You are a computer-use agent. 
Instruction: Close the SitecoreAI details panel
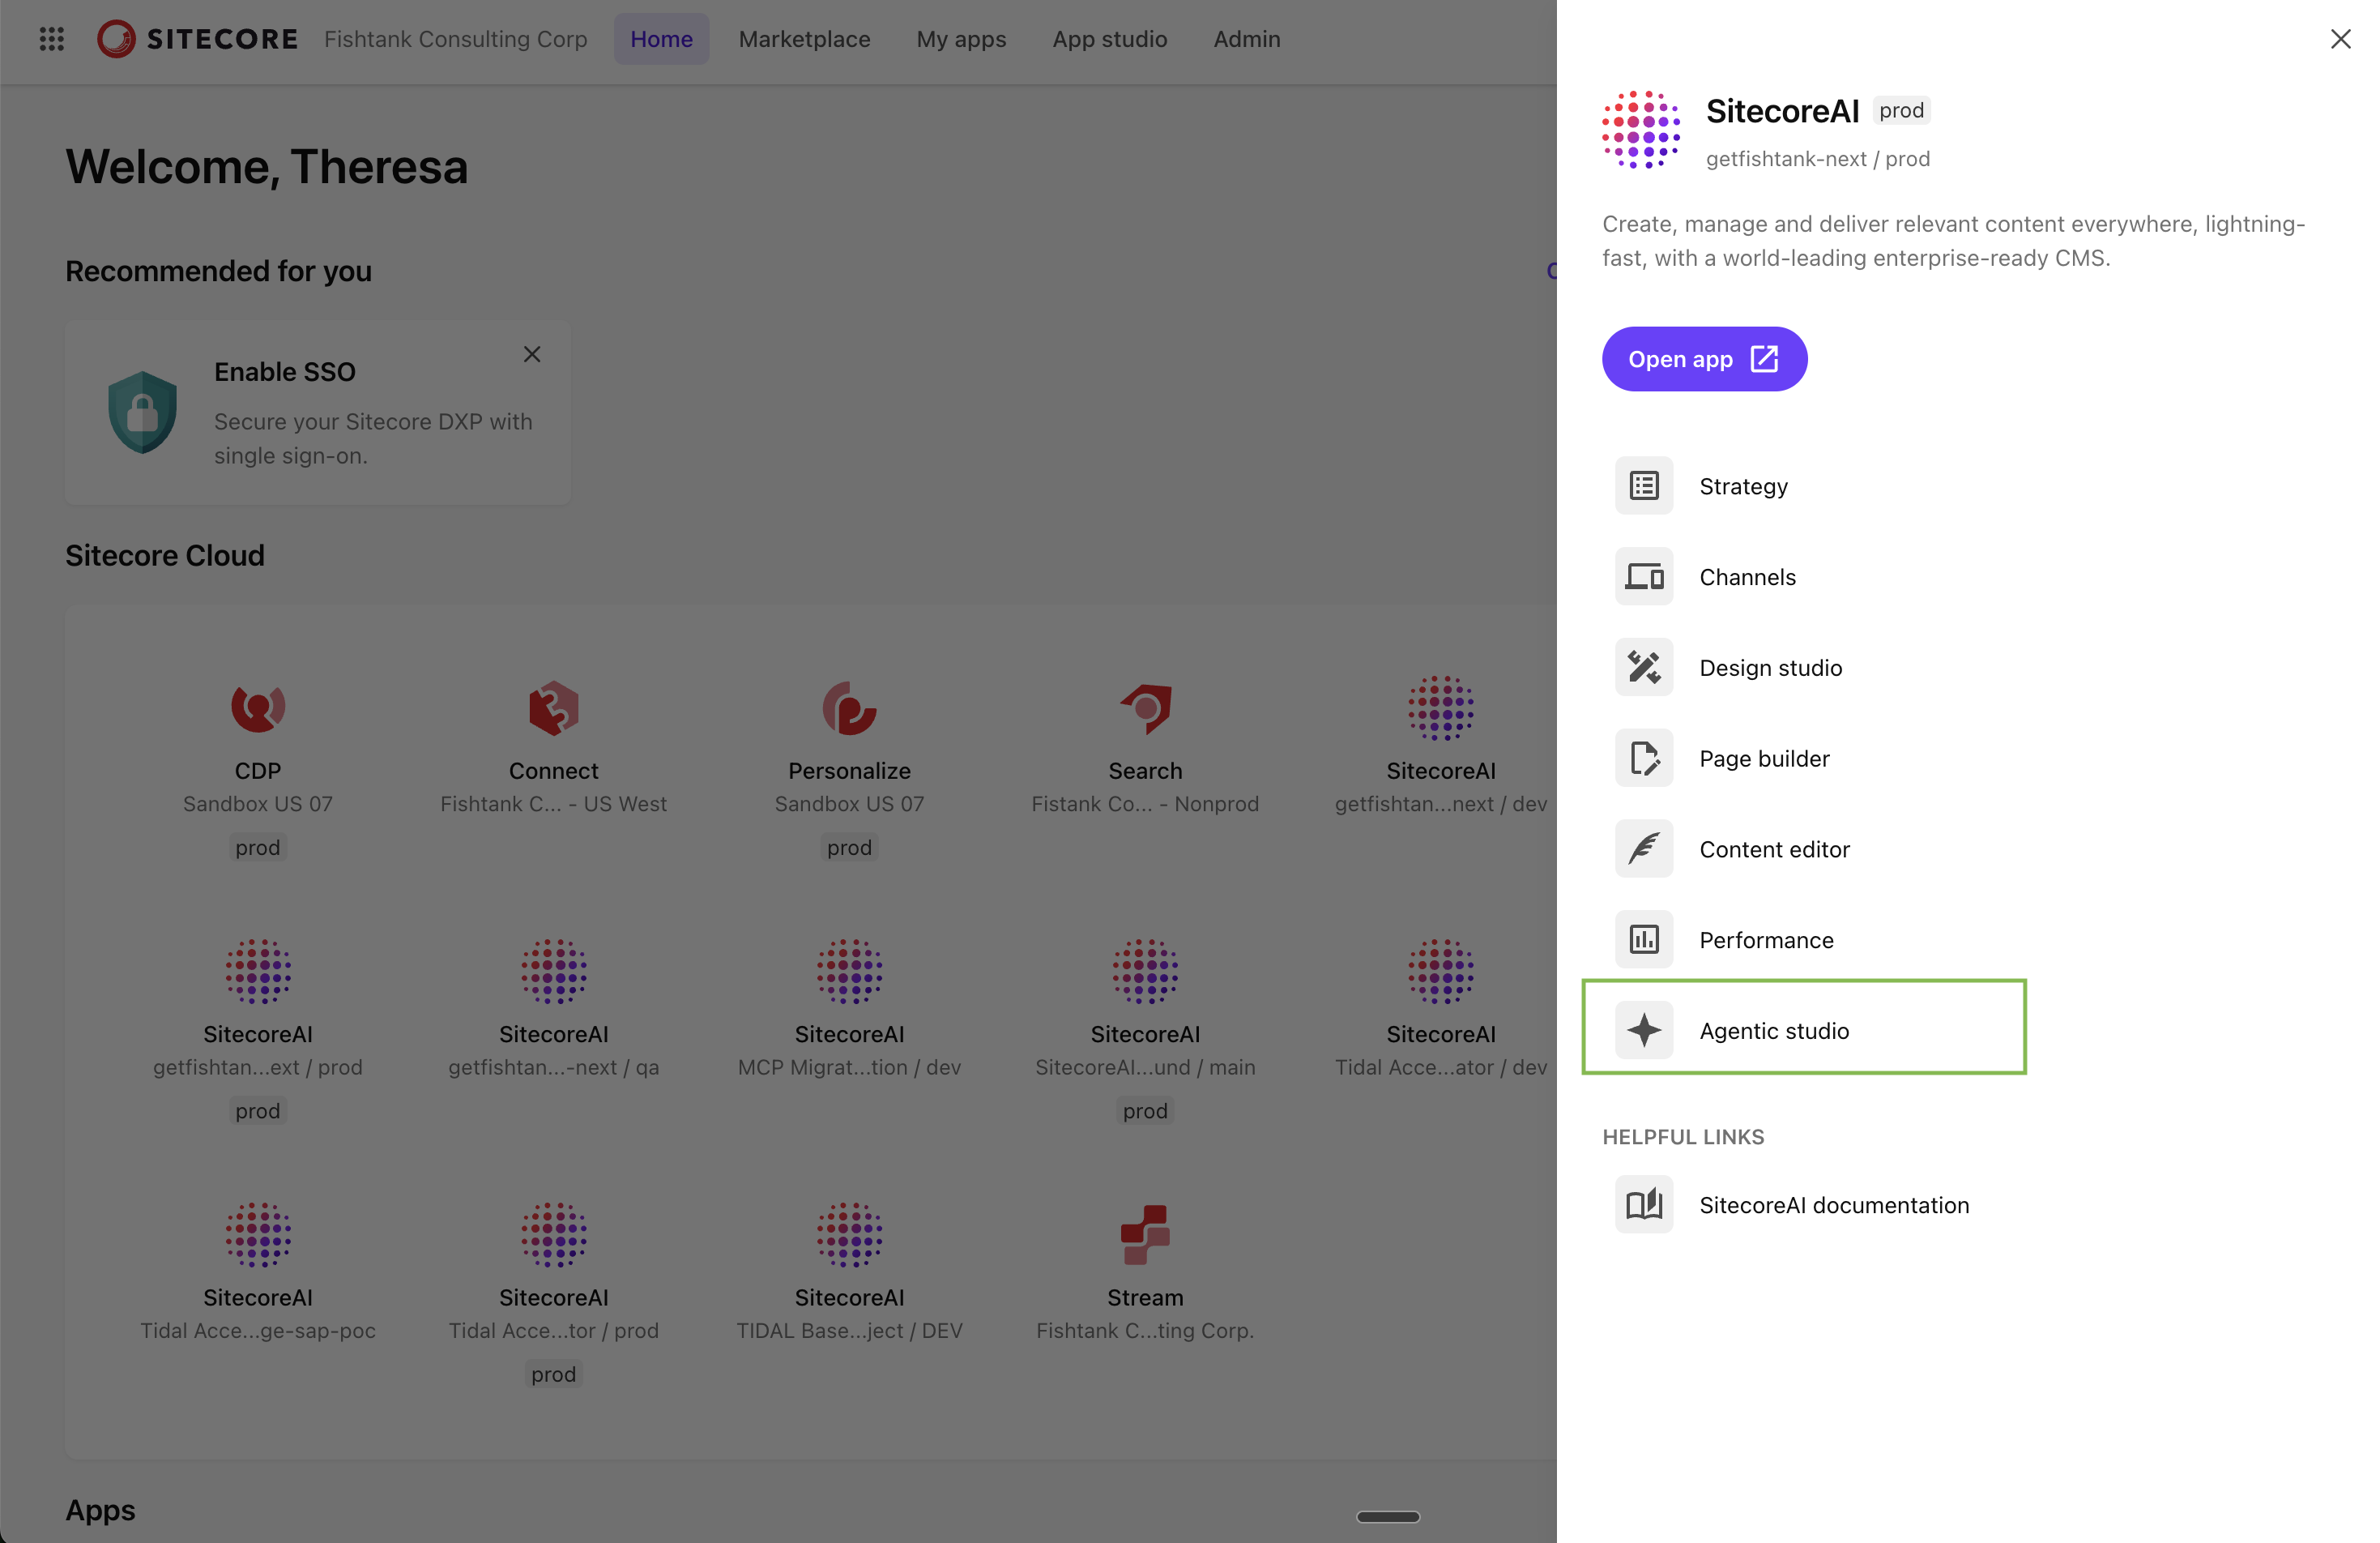tap(2341, 39)
